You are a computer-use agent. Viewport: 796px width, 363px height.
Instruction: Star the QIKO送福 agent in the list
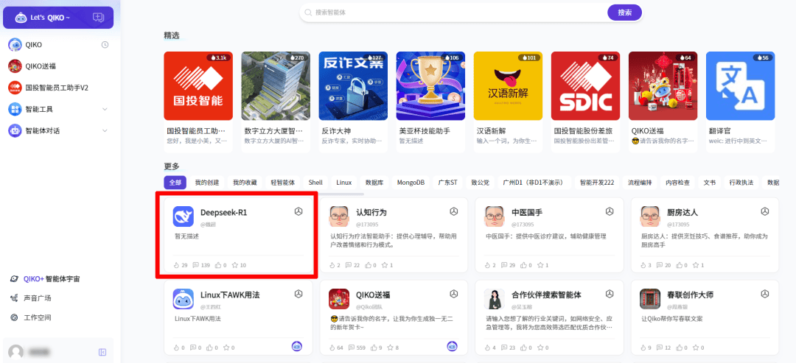[x=391, y=348]
